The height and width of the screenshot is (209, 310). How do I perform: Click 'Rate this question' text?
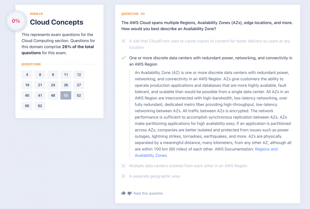[148, 193]
